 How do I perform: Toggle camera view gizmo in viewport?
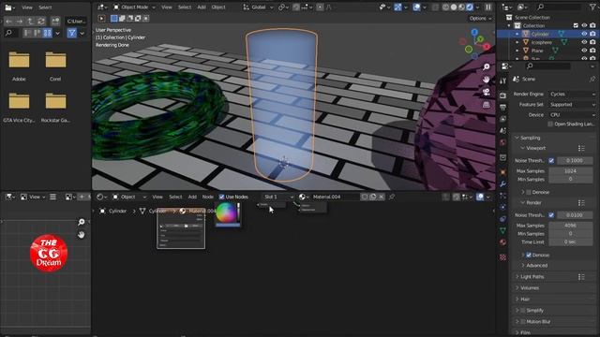pos(486,92)
